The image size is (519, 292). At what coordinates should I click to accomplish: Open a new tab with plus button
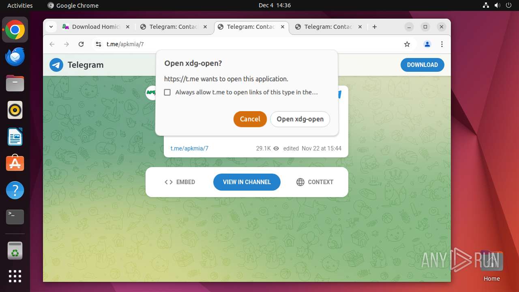click(375, 27)
